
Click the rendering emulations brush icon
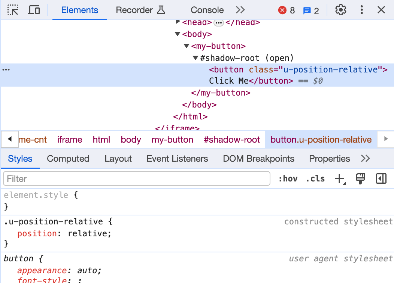tap(360, 178)
